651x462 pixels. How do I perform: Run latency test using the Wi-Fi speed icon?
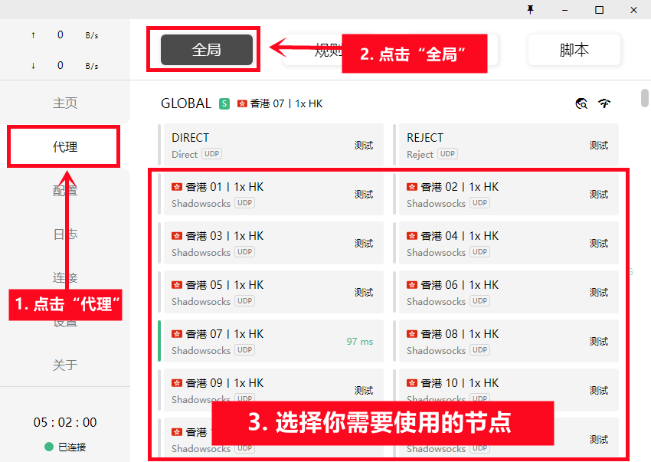pyautogui.click(x=604, y=103)
